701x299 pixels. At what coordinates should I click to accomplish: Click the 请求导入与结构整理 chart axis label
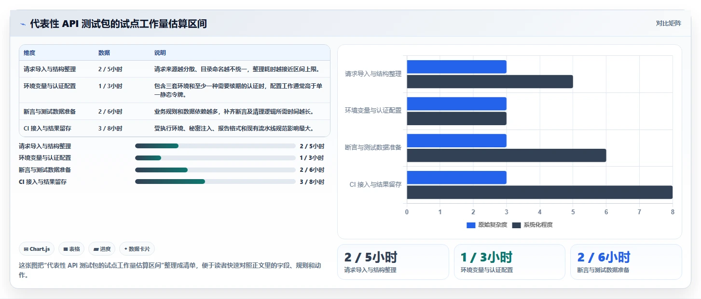373,74
